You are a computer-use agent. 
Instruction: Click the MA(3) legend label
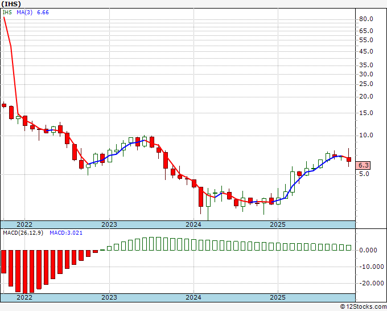point(24,13)
